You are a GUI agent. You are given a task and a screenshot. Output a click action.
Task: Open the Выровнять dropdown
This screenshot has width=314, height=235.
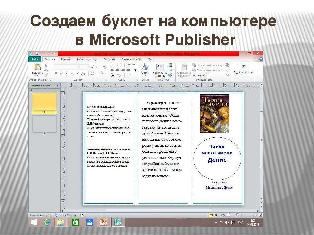[x=202, y=75]
